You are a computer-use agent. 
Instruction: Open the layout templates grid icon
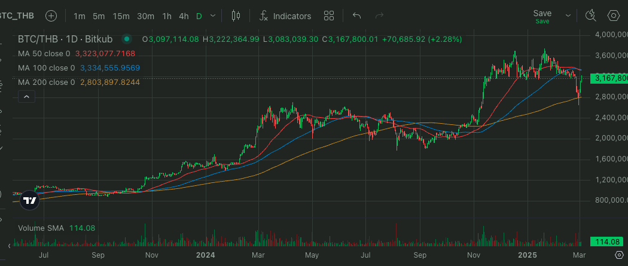329,16
